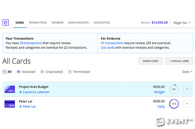Open the Date sort dropdown
Screen dimensions: 195x129
(187, 72)
